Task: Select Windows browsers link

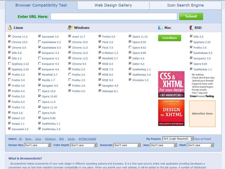Action: click(50, 139)
